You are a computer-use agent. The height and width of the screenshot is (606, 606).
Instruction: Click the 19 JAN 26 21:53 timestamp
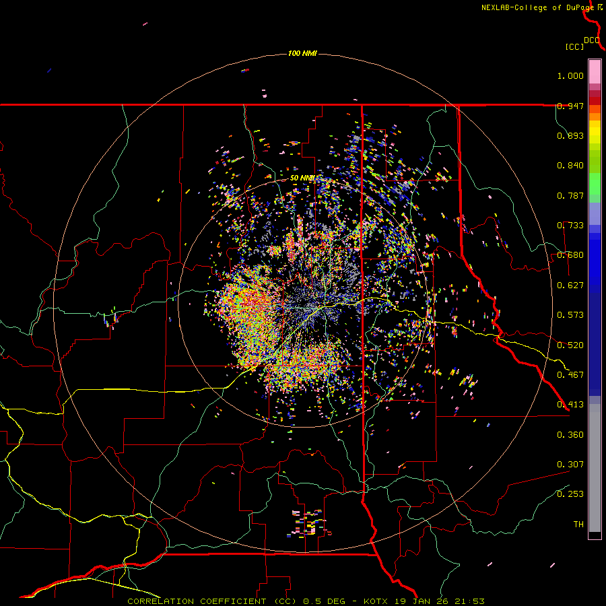pyautogui.click(x=438, y=601)
